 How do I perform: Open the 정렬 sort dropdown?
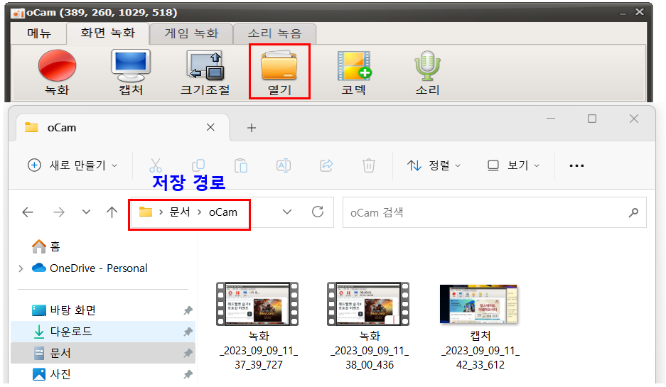[434, 165]
